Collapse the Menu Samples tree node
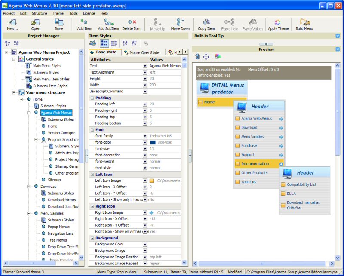The image size is (344, 276). [x=28, y=213]
